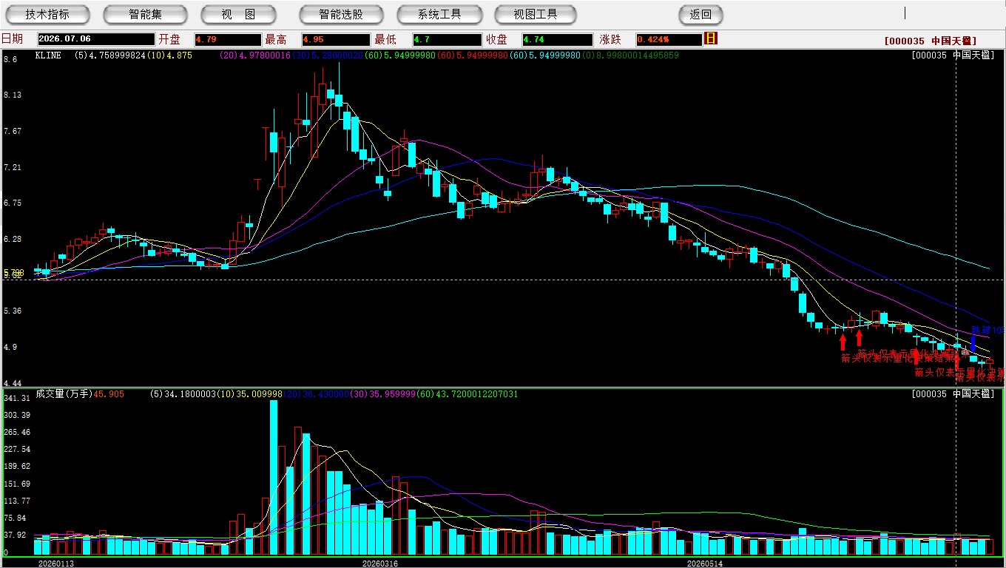Click the 20260514 date marker on axis
The image size is (1006, 568).
click(705, 564)
